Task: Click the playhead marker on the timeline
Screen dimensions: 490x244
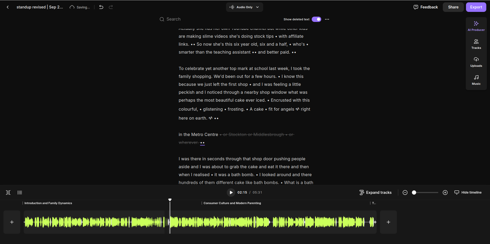Action: pyautogui.click(x=170, y=200)
